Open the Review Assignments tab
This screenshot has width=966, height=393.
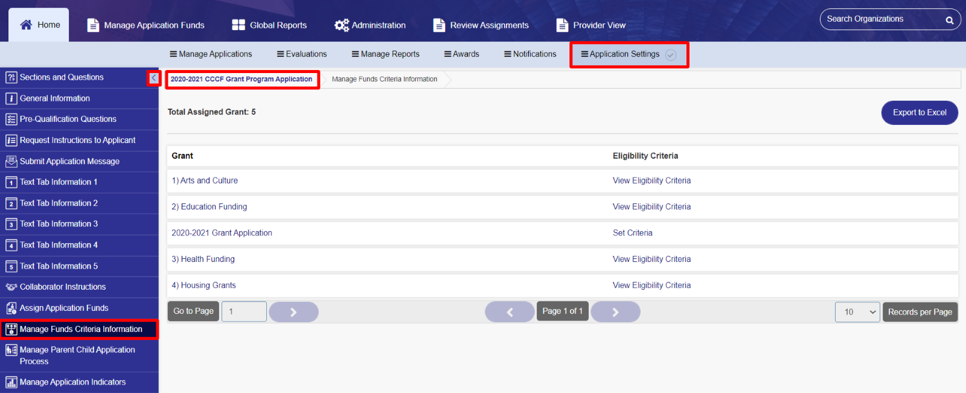(481, 25)
